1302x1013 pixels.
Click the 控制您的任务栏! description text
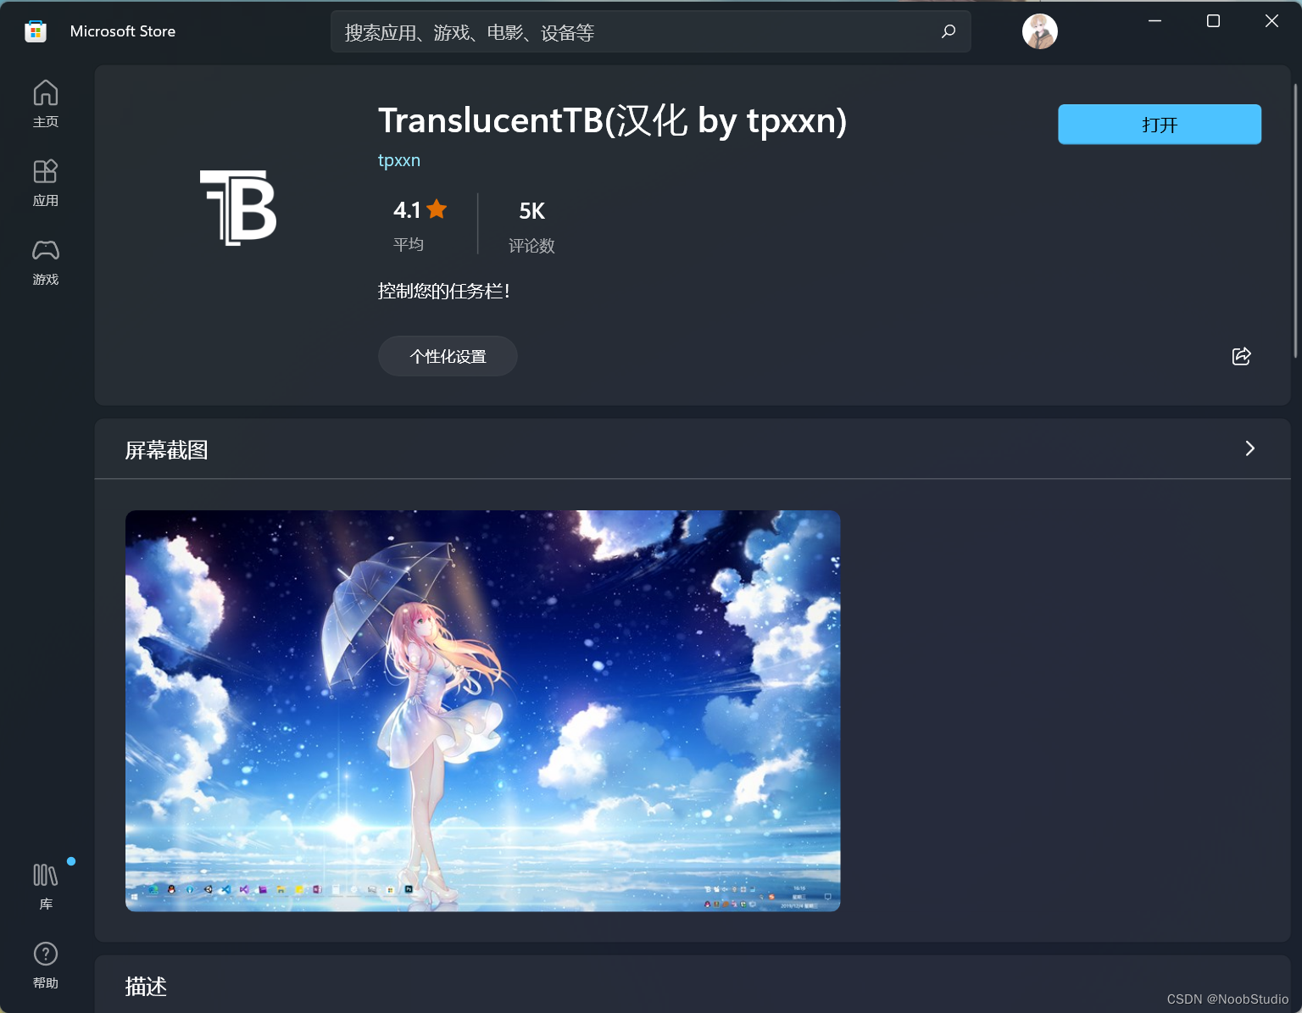444,291
